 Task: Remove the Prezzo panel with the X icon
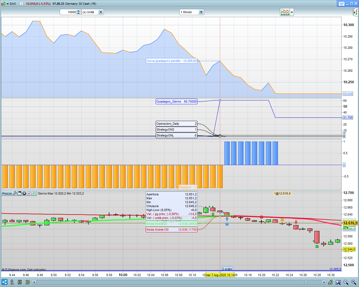tap(24, 193)
